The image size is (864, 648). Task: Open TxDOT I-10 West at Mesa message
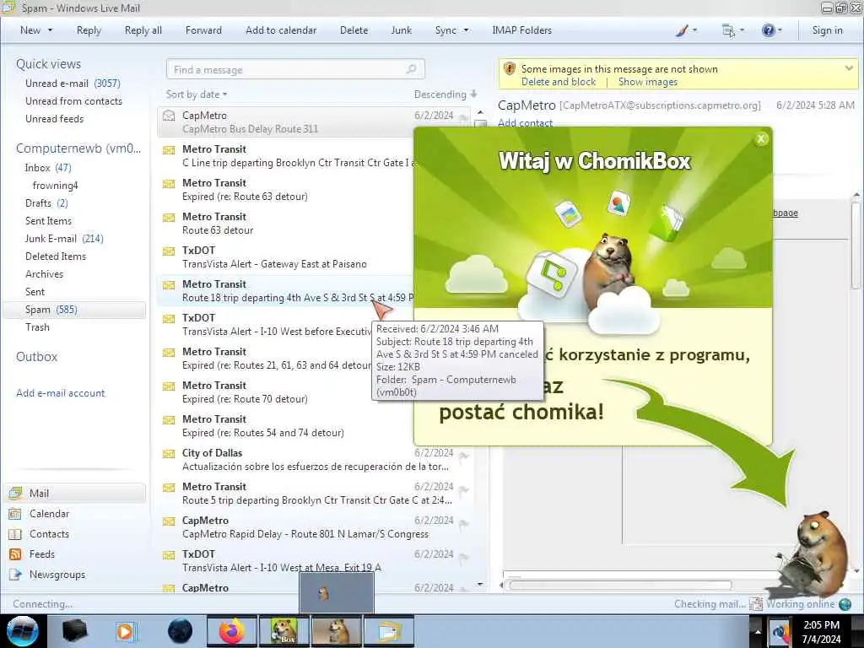pos(314,561)
